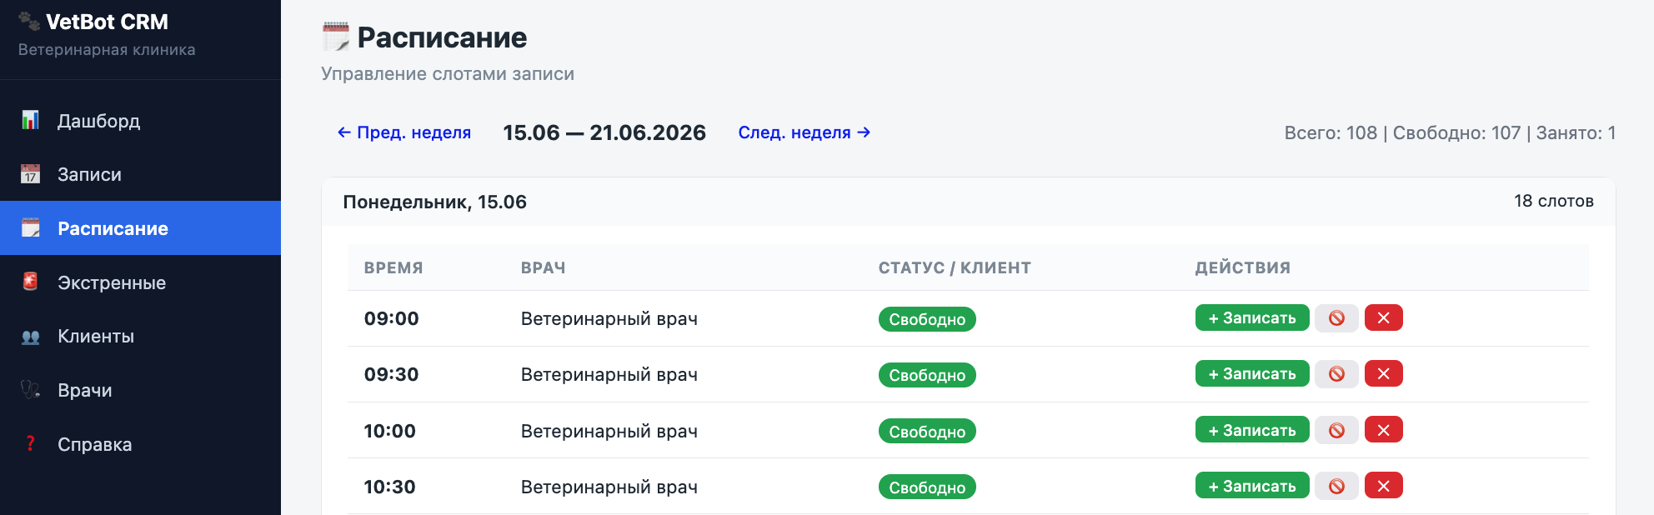
Task: Go to previous week via Пред. неделя
Action: pyautogui.click(x=404, y=132)
